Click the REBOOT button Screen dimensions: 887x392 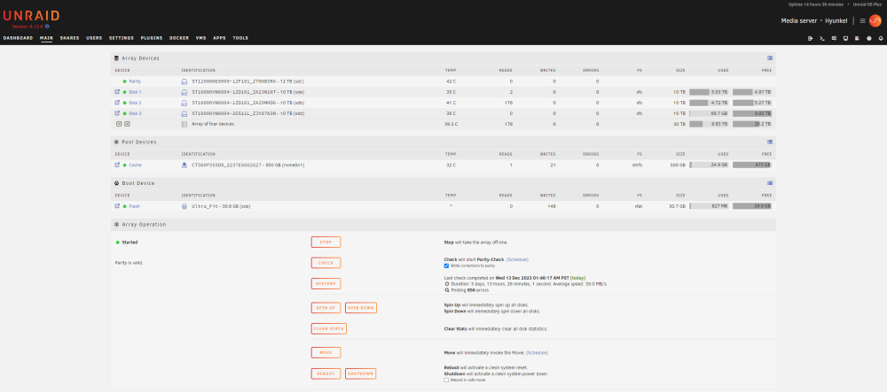pyautogui.click(x=326, y=373)
